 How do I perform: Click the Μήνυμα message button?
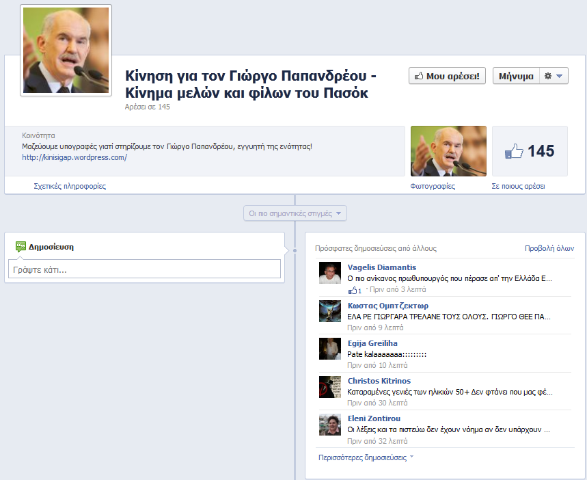coord(516,76)
